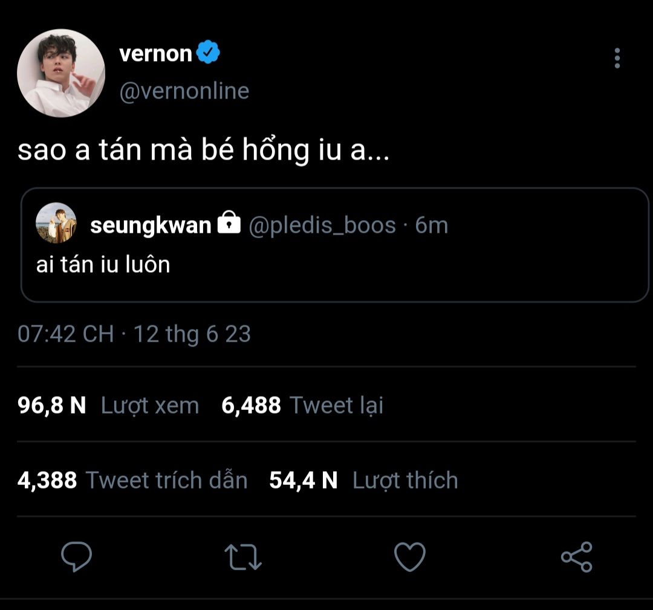The height and width of the screenshot is (610, 653).
Task: Open the three-dot more options menu
Action: 617,58
